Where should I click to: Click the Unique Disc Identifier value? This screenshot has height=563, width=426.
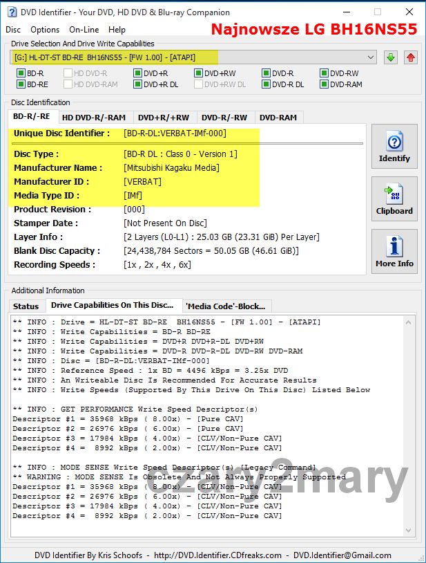tap(175, 133)
